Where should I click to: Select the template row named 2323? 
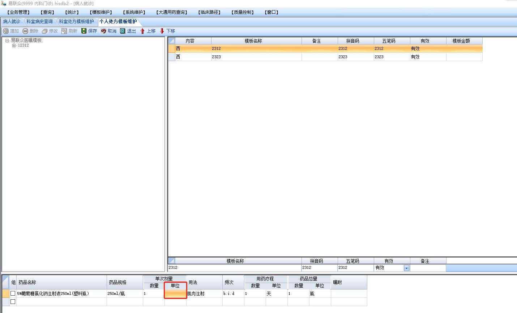(x=325, y=57)
